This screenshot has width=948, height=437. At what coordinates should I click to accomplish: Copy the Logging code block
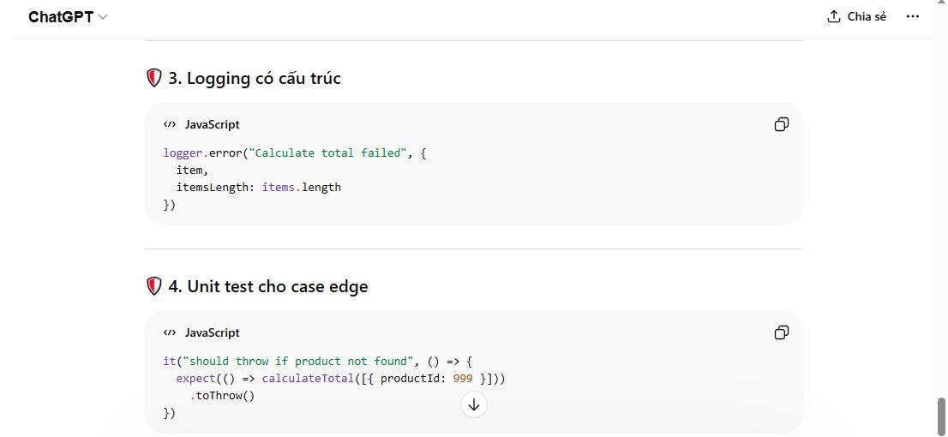point(781,124)
